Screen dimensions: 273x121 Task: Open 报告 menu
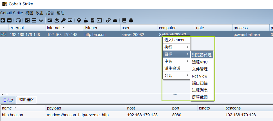pyautogui.click(x=50, y=13)
